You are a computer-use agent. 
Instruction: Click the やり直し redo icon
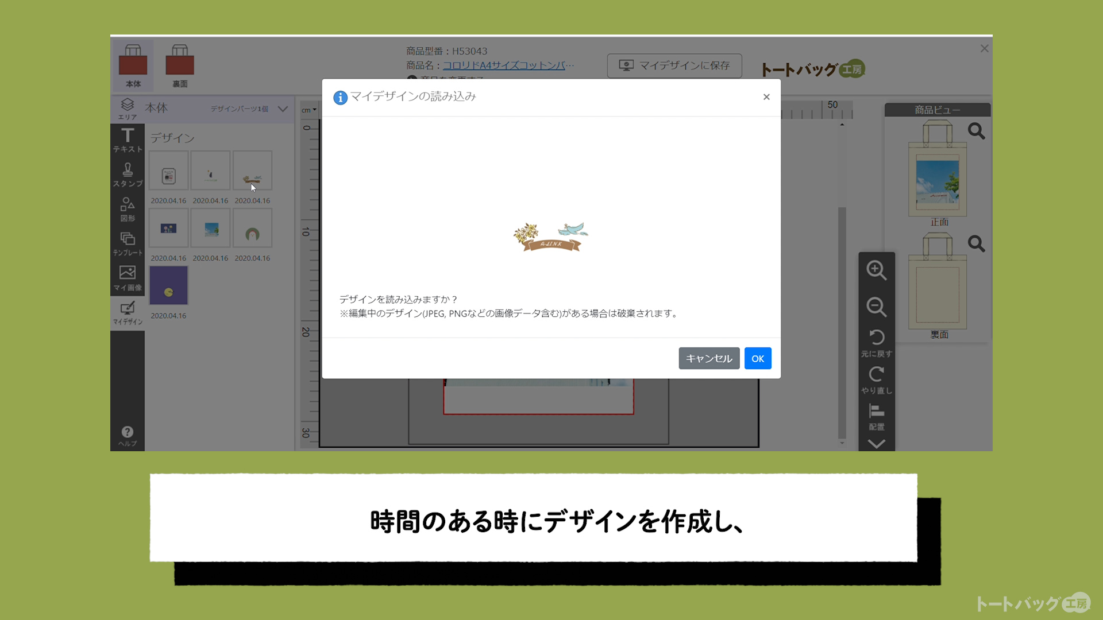point(877,380)
